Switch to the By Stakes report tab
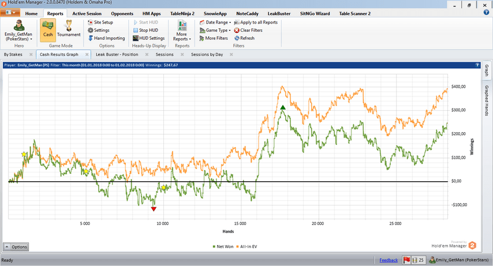 [13, 54]
